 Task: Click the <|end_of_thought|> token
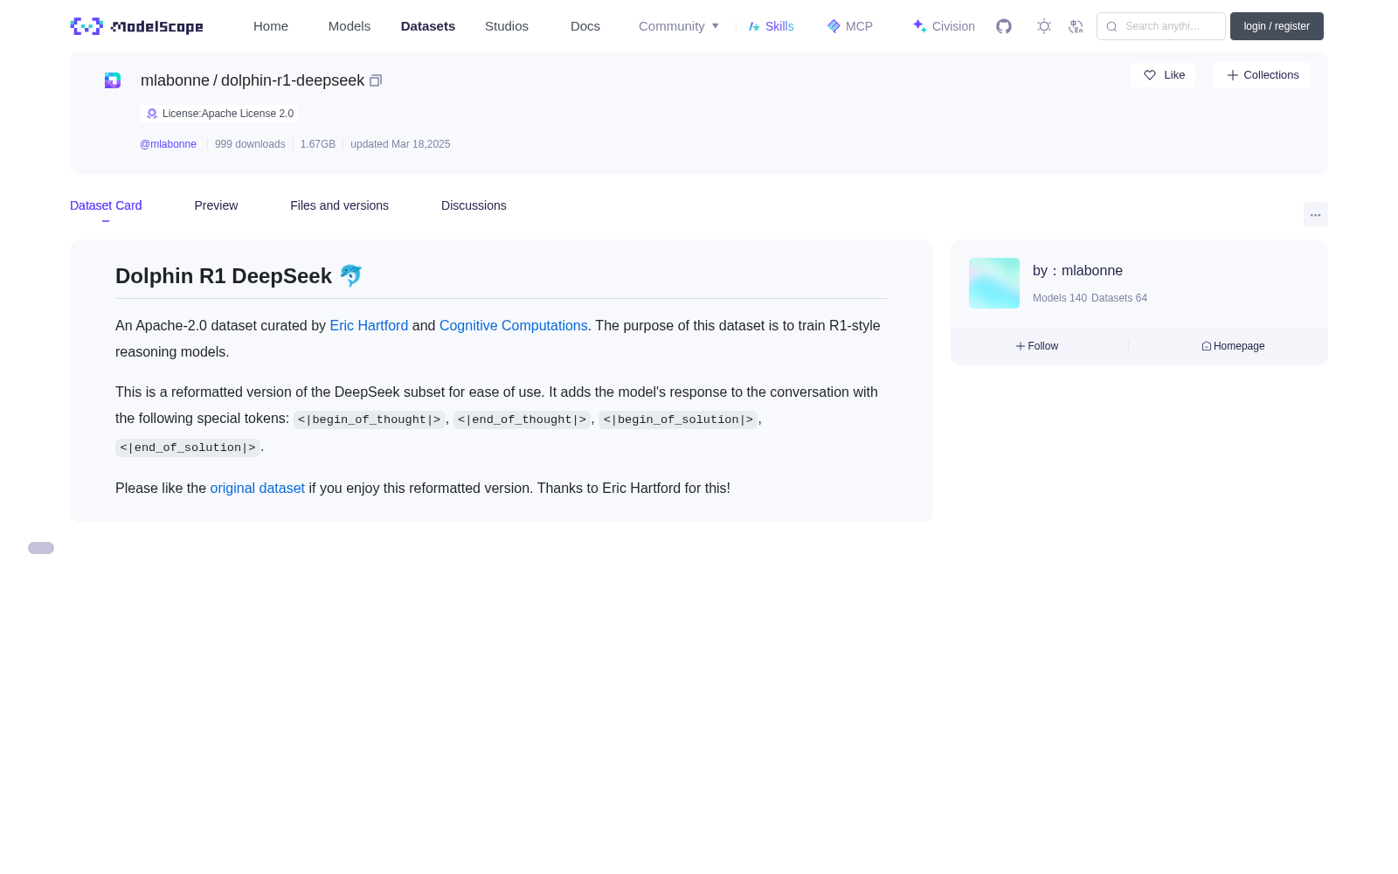pos(523,420)
